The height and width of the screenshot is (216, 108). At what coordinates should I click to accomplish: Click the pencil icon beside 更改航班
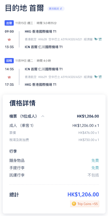pos(61,9)
